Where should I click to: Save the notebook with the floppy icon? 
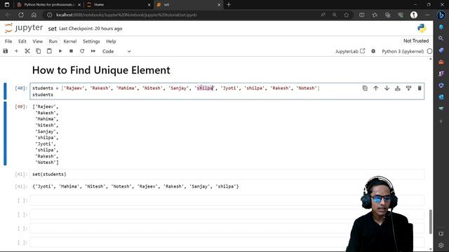[x=6, y=51]
